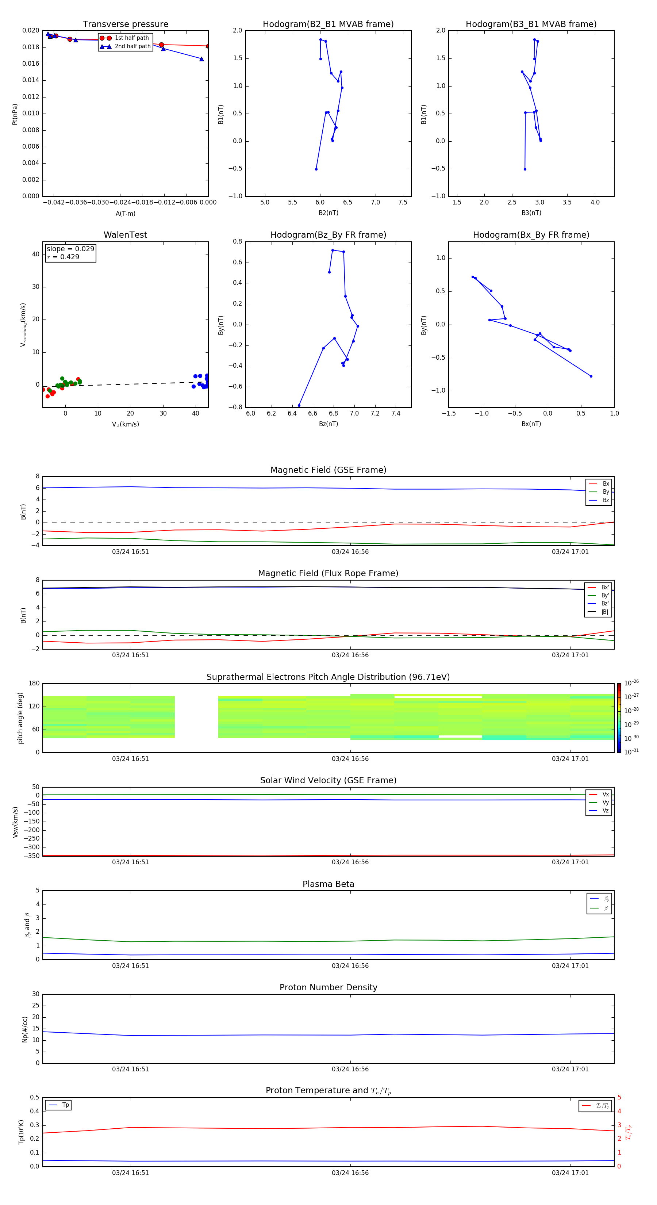This screenshot has width=657, height=1205.
Task: Click the '1st half path' legend entry
Action: pyautogui.click(x=125, y=38)
